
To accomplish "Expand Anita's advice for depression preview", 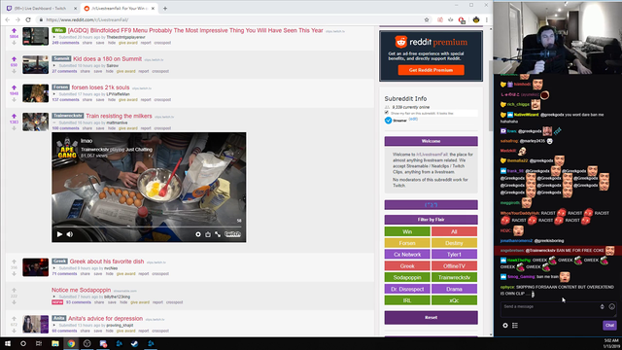I will (54, 326).
